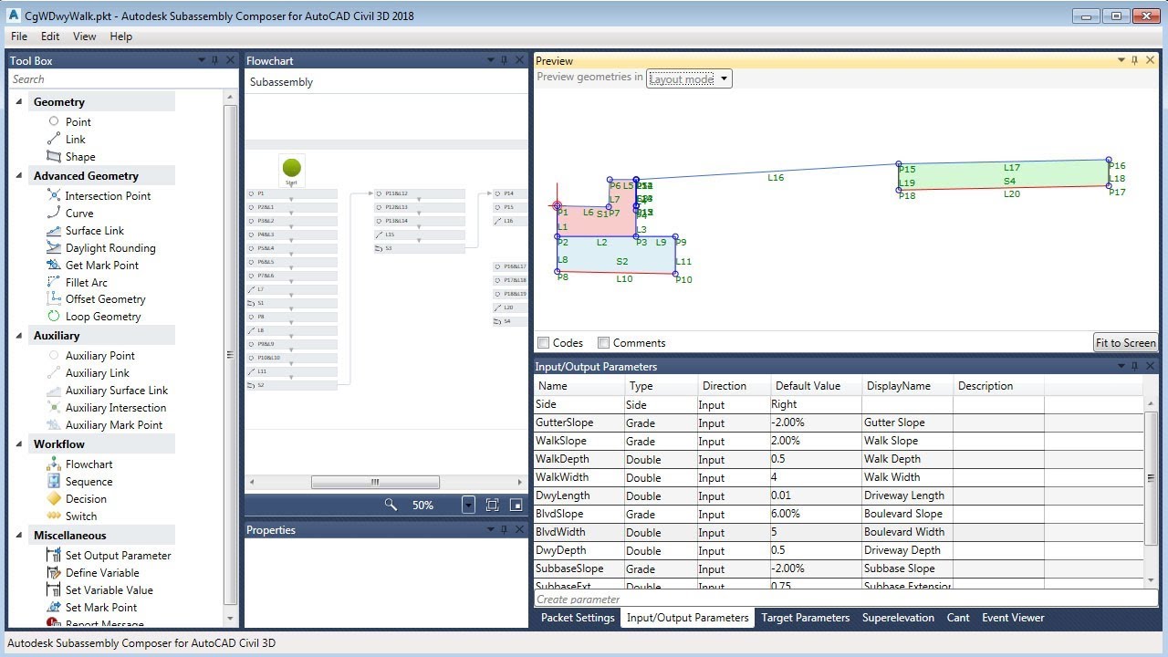
Task: Choose the Define Variable icon
Action: click(x=54, y=572)
